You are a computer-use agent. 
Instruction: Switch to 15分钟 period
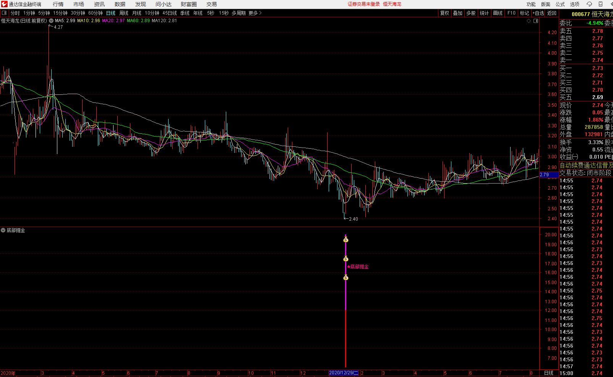[x=60, y=13]
